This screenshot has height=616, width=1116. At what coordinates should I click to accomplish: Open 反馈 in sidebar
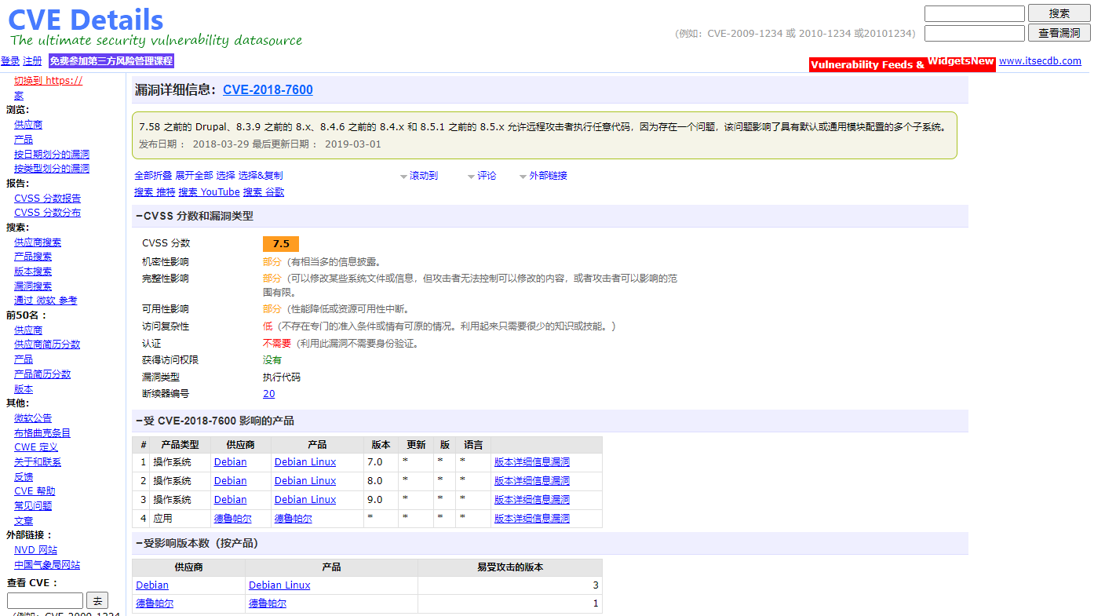click(x=24, y=477)
